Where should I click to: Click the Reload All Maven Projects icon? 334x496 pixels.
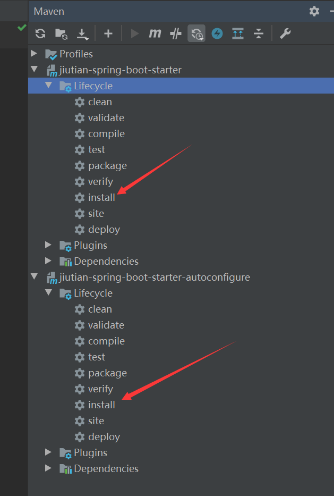click(40, 34)
